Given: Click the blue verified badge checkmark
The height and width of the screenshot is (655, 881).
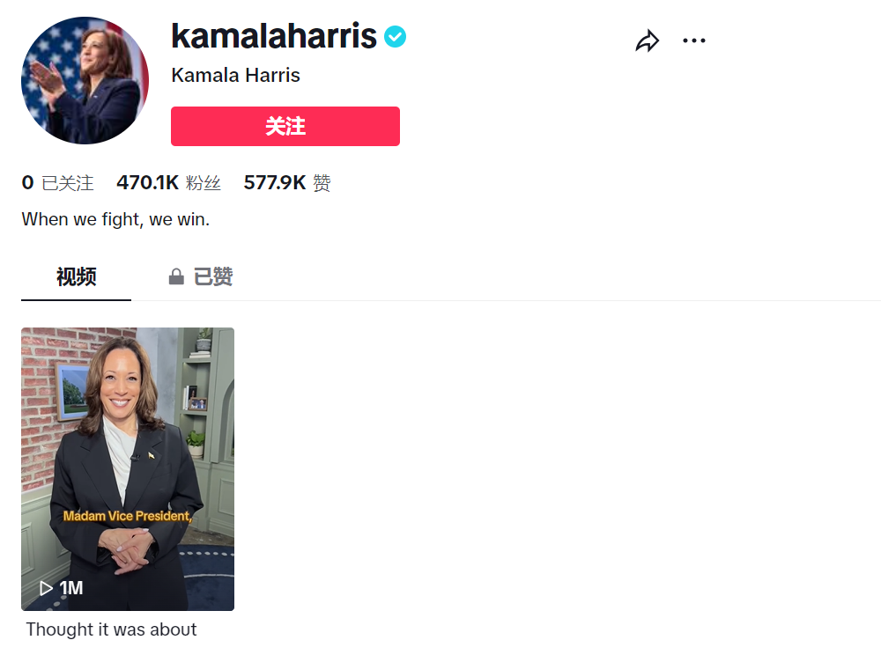Looking at the screenshot, I should (x=395, y=37).
